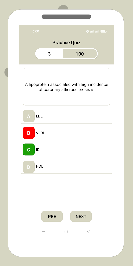This screenshot has width=133, height=266.
Task: Go to next question with NEXT
Action: (81, 216)
